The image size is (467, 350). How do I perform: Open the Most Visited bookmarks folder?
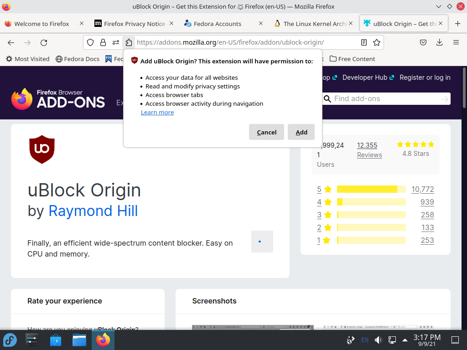[28, 59]
